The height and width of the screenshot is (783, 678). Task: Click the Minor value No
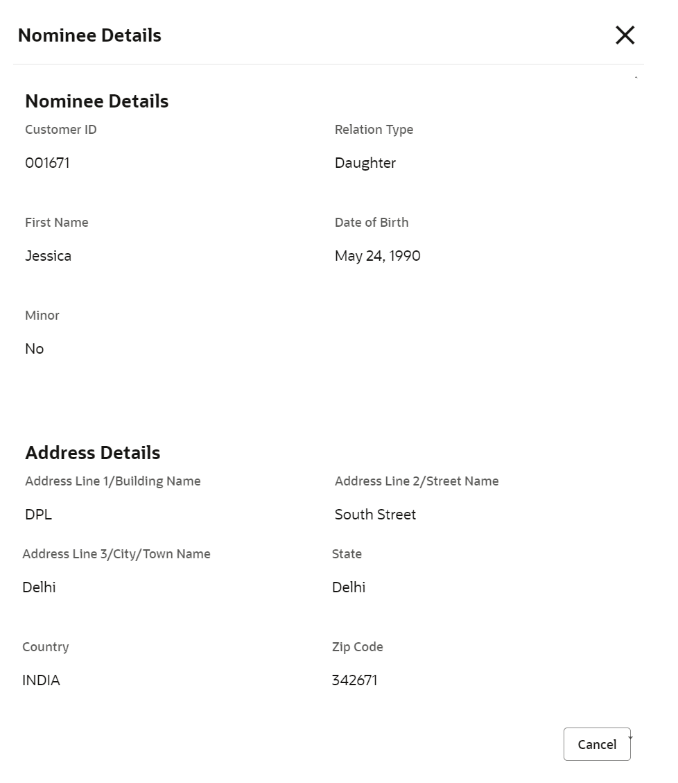[34, 349]
